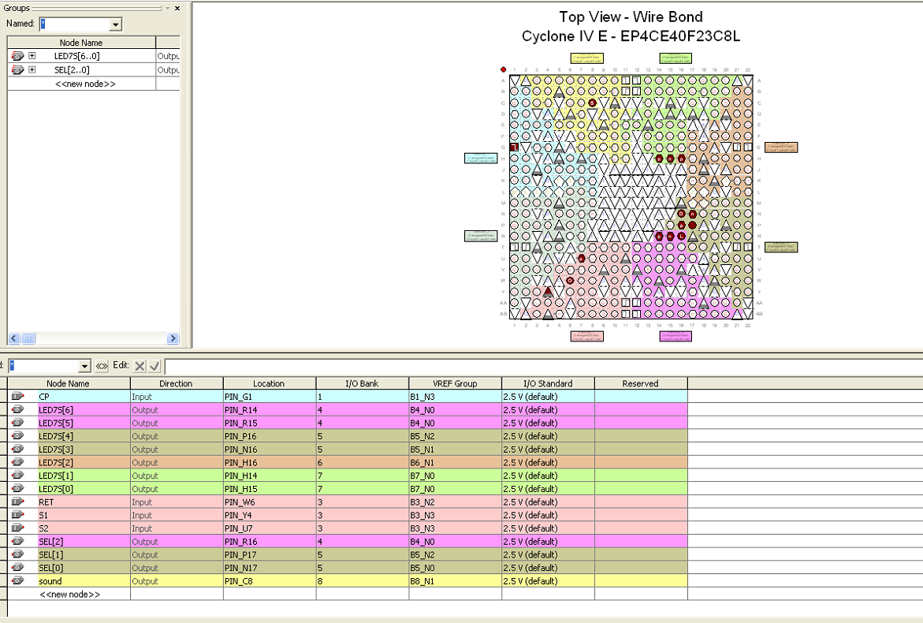This screenshot has width=923, height=623.
Task: Sort by Direction column header
Action: 176,383
